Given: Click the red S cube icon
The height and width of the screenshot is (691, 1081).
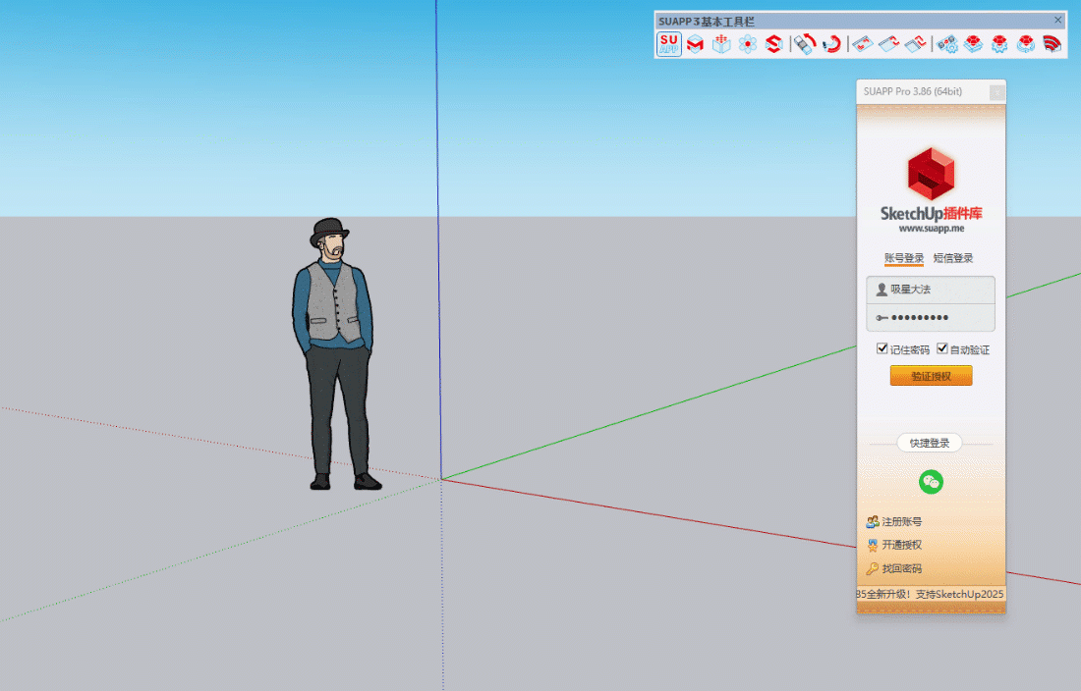Looking at the screenshot, I should [x=773, y=44].
